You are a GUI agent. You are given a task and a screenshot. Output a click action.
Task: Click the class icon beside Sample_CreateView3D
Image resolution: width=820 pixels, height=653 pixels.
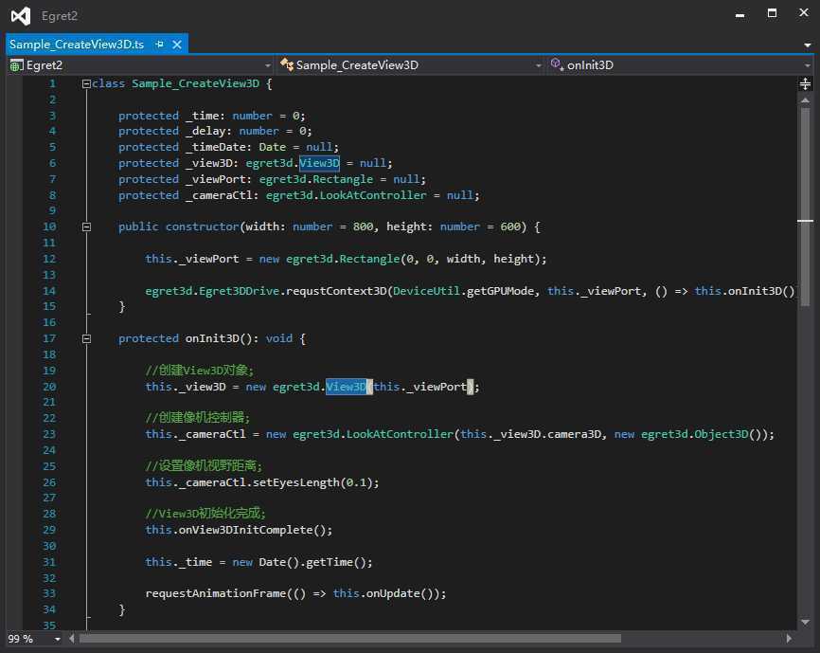point(287,64)
